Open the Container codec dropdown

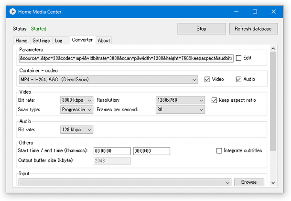(108, 80)
